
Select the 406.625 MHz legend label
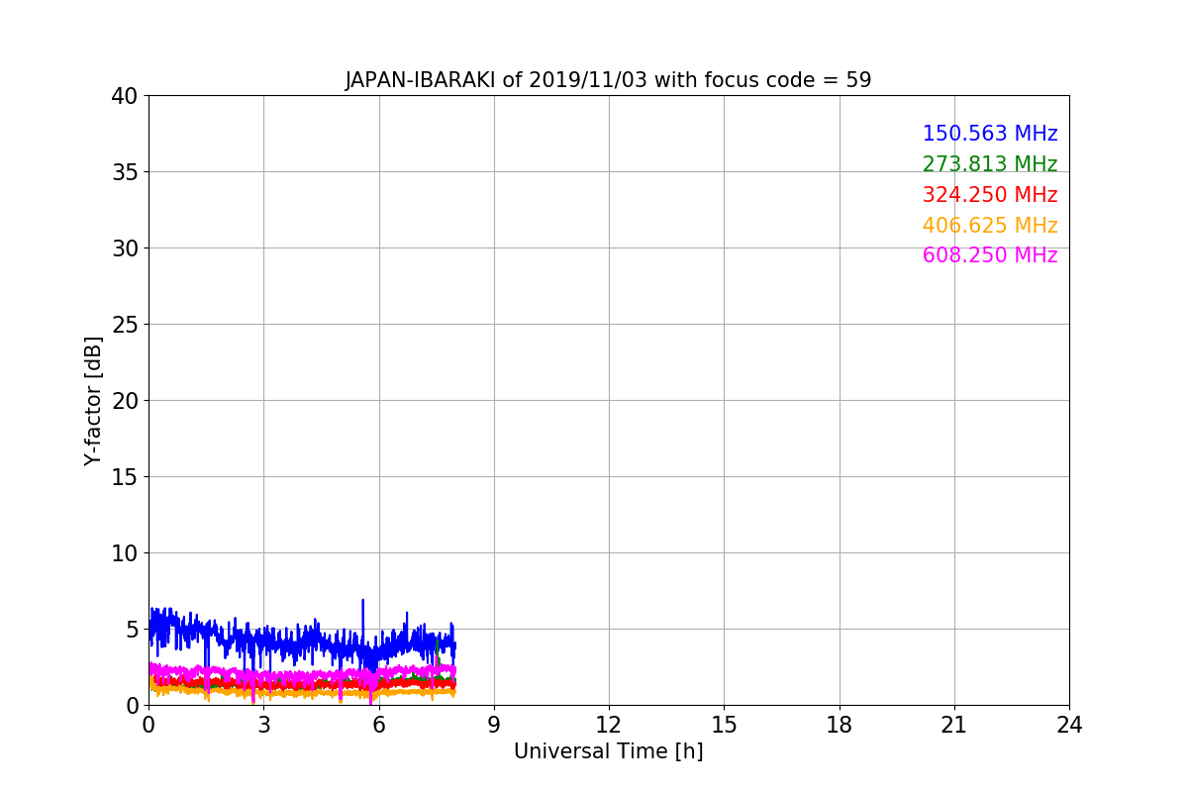(990, 226)
